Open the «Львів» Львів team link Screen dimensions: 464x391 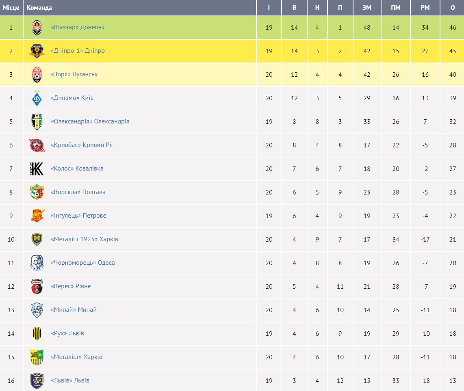pyautogui.click(x=70, y=380)
